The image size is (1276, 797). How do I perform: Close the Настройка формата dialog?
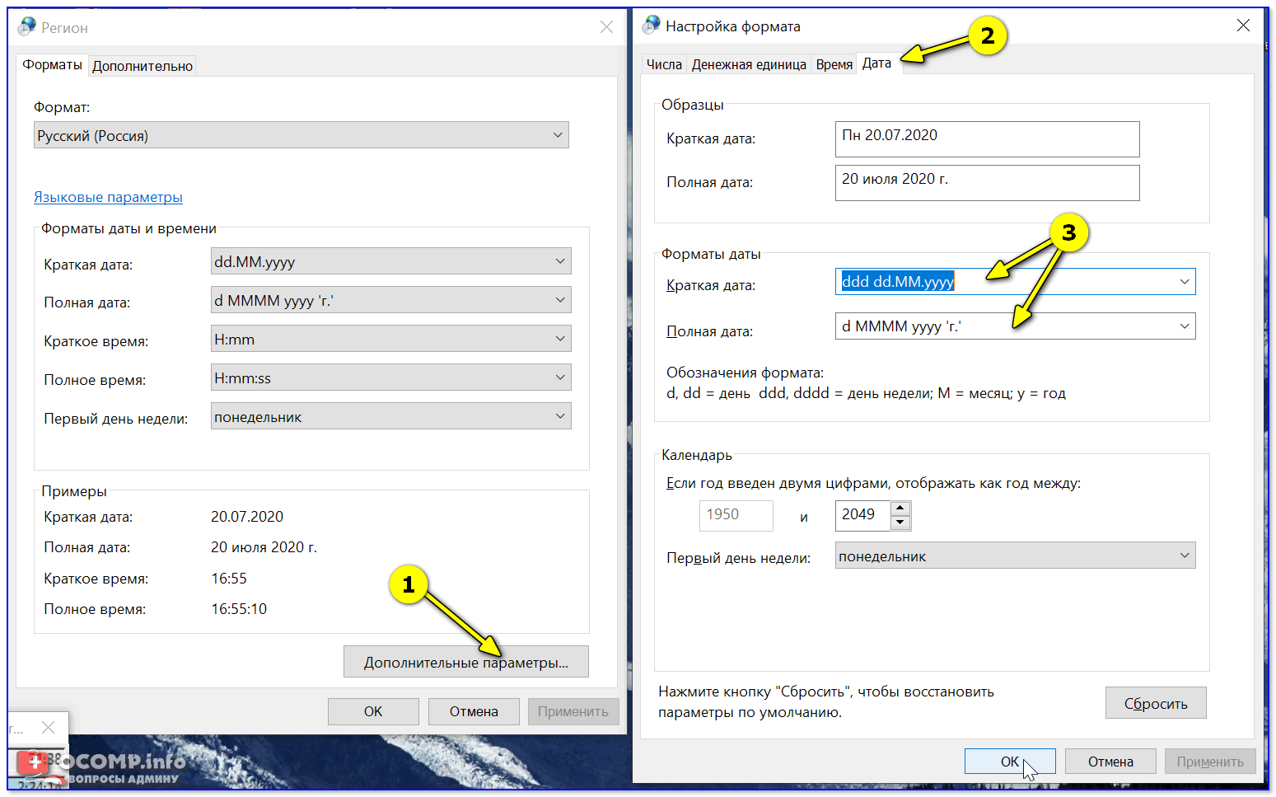tap(1243, 26)
